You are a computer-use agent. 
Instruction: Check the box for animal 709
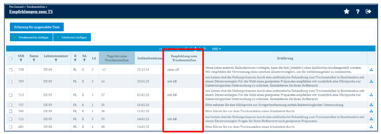tap(11, 81)
